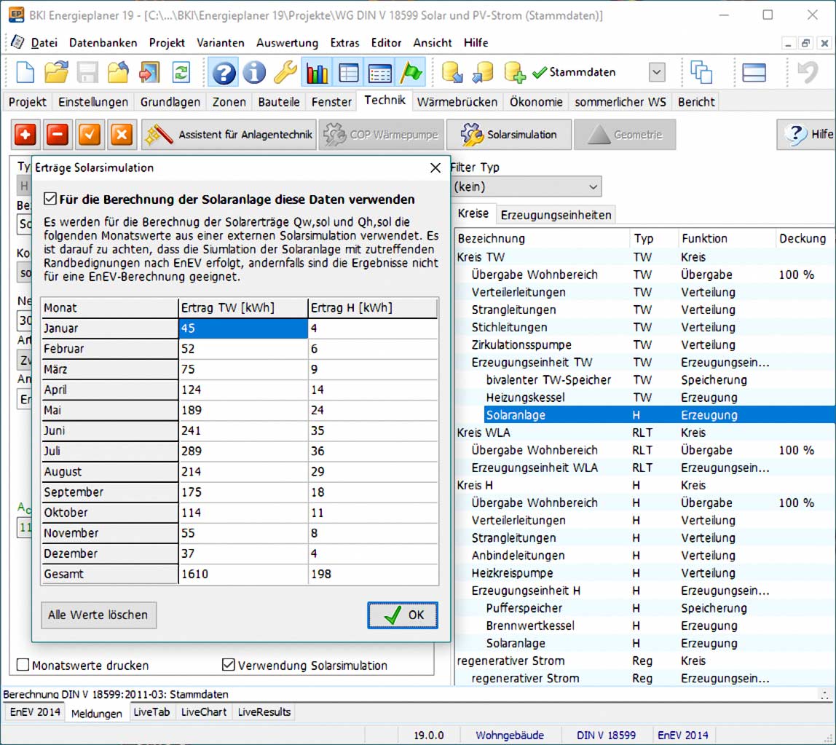Click the yellow wrench icon
Screen dimensions: 836x745
pyautogui.click(x=285, y=72)
